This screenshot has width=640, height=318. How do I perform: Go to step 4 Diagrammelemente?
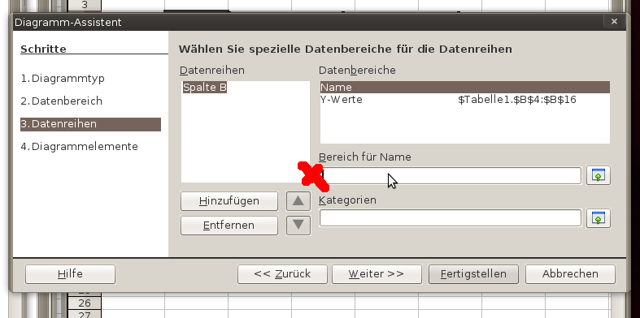pyautogui.click(x=79, y=147)
